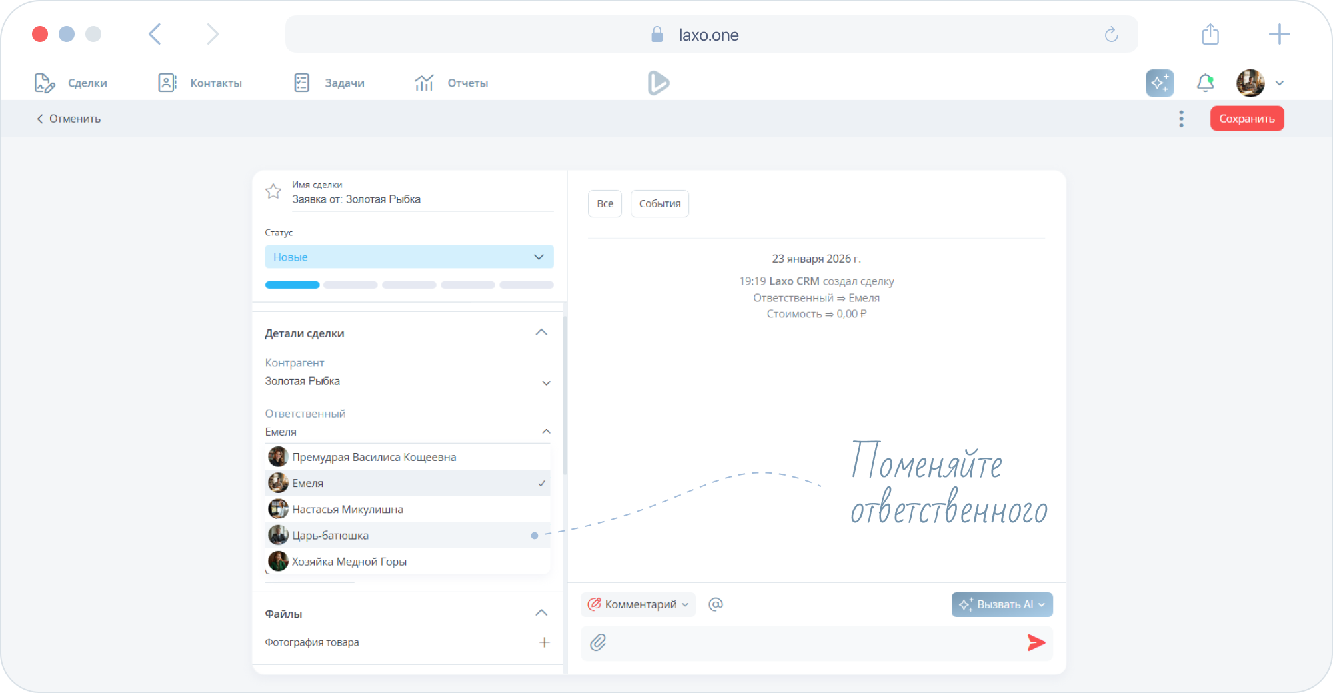
Task: Open the notifications bell
Action: point(1205,83)
